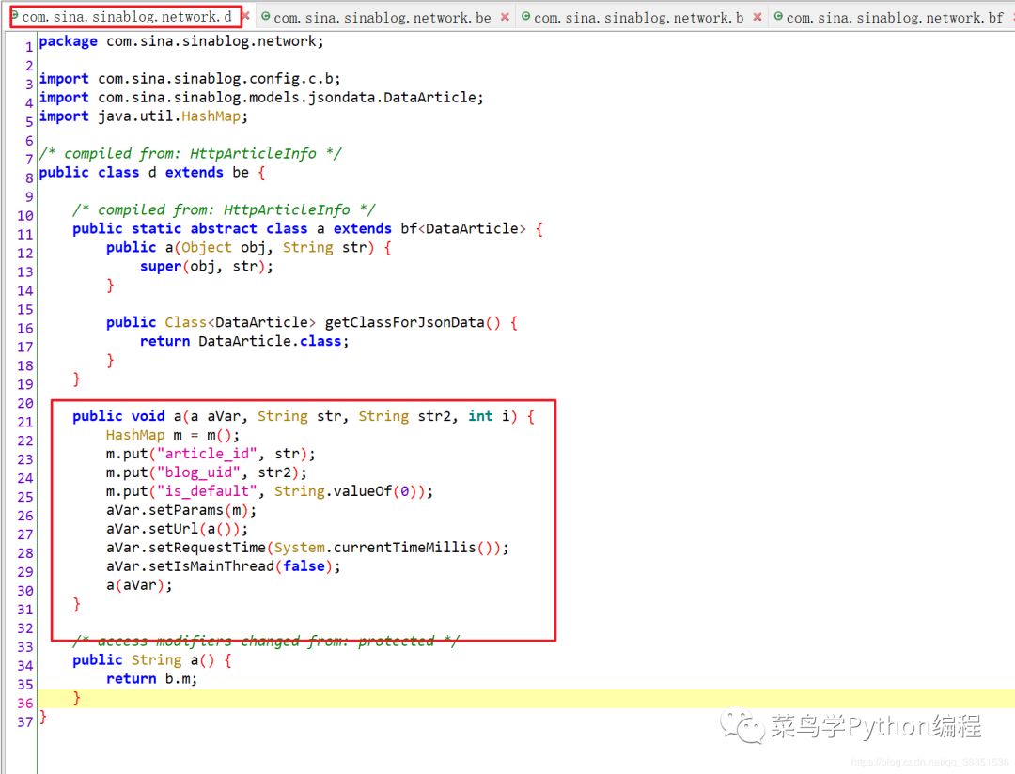This screenshot has width=1015, height=774.
Task: Select the com.sina.sinablog.network.d tab
Action: pos(126,17)
